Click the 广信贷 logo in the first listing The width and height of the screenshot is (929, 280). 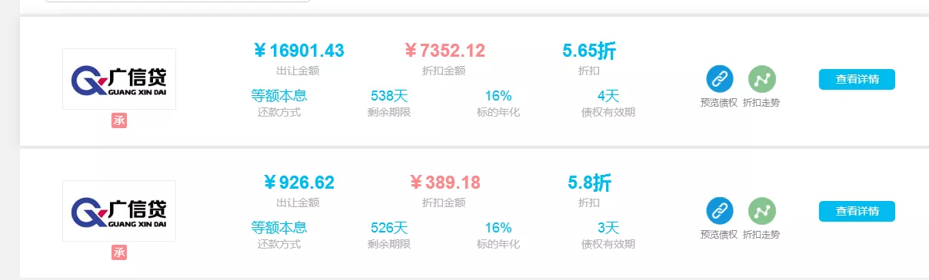coord(119,79)
